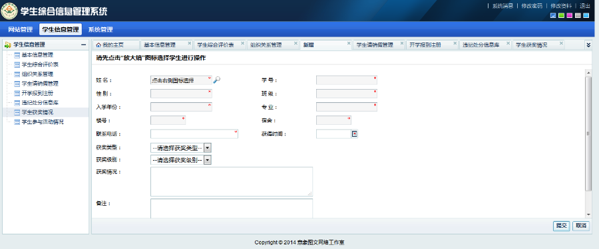The width and height of the screenshot is (599, 249).
Task: Click the magnifier icon beside 姓名 field
Action: [216, 80]
